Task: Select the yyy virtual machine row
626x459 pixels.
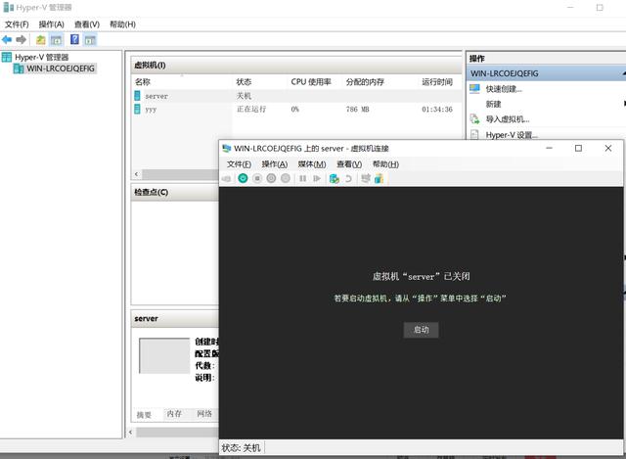Action: (151, 110)
